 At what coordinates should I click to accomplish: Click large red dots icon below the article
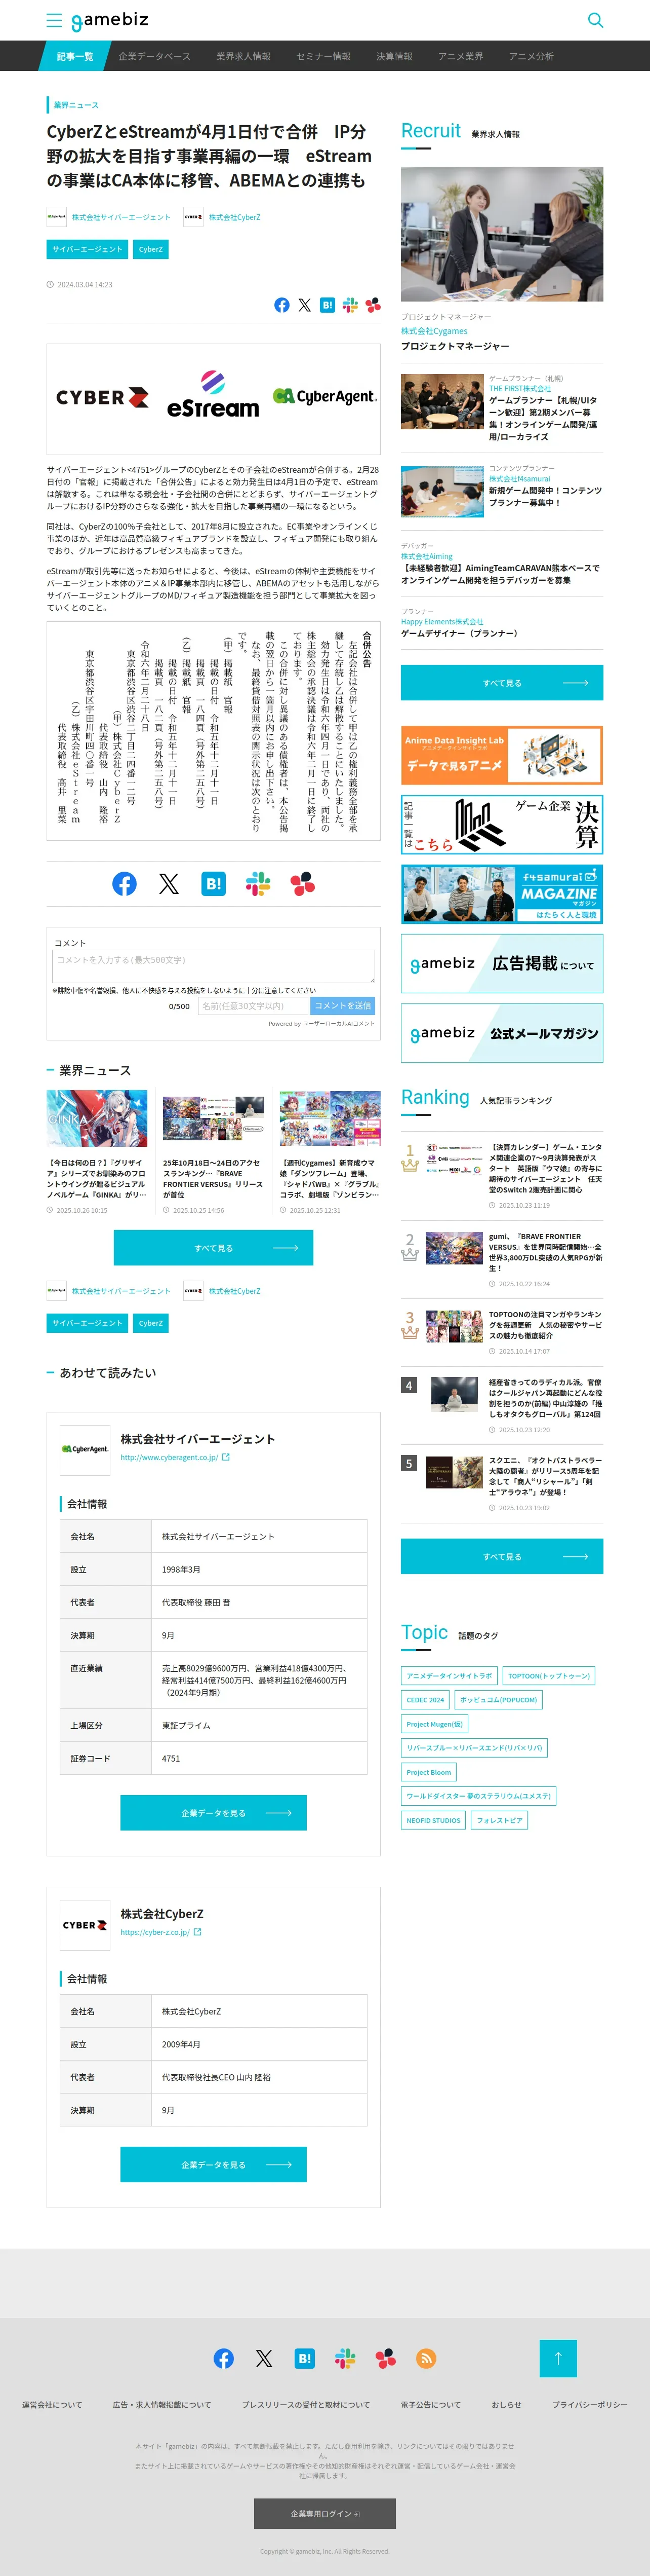[303, 883]
